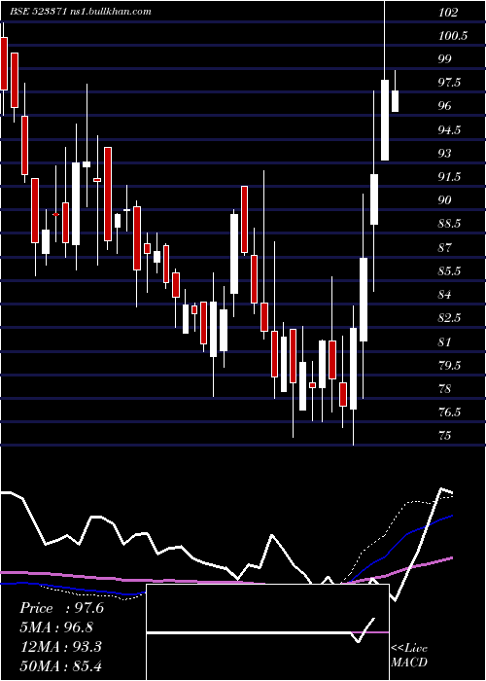Click the 84 price axis label
Screen dimensions: 486x681
click(x=445, y=295)
